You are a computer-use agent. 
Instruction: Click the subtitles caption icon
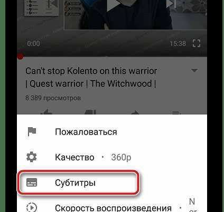pos(32,182)
